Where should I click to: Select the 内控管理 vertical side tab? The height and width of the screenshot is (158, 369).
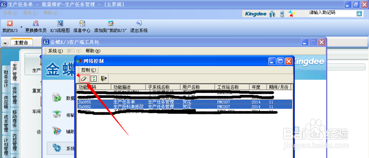point(15,142)
